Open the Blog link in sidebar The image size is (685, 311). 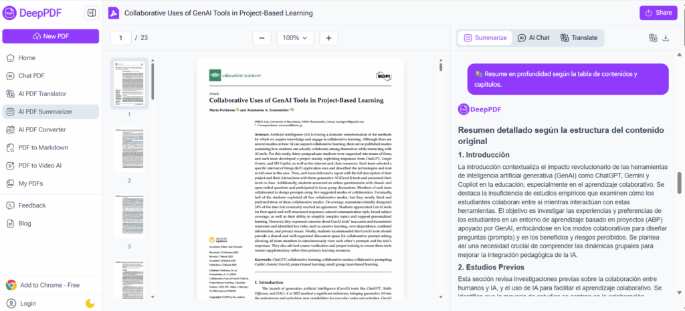coord(51,224)
